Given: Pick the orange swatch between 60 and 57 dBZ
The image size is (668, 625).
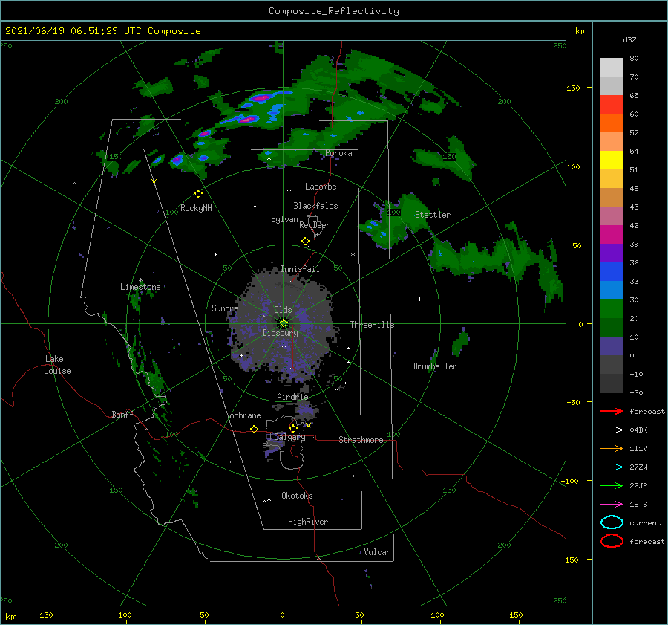Looking at the screenshot, I should click(x=612, y=123).
